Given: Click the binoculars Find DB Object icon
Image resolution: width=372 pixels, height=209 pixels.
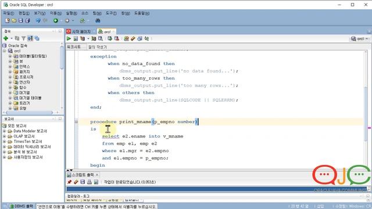Looking at the screenshot, I should 98,21.
